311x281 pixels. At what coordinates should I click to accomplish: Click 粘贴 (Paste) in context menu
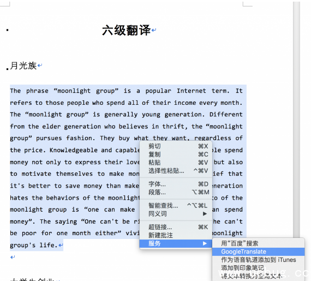coord(176,163)
